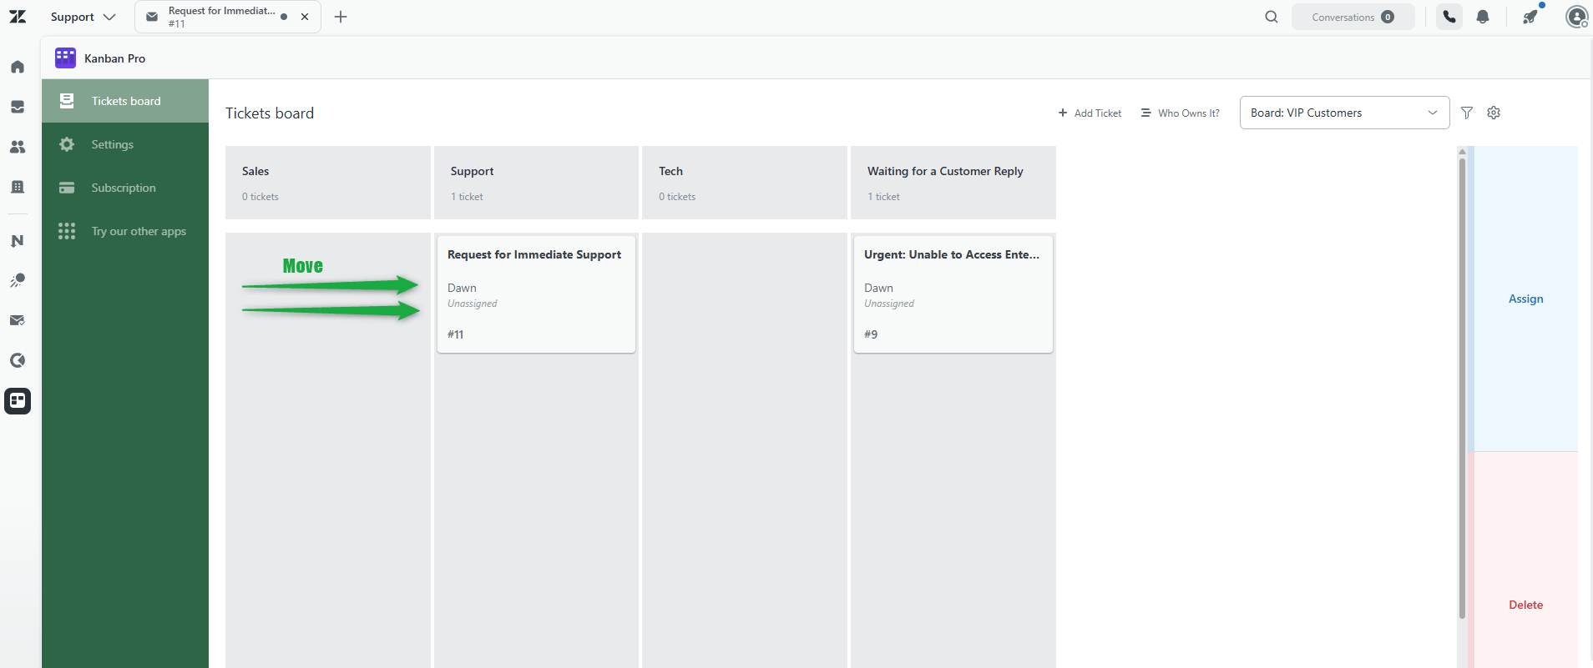Select the Request for Immediate Support card
This screenshot has height=668, width=1593.
(536, 294)
